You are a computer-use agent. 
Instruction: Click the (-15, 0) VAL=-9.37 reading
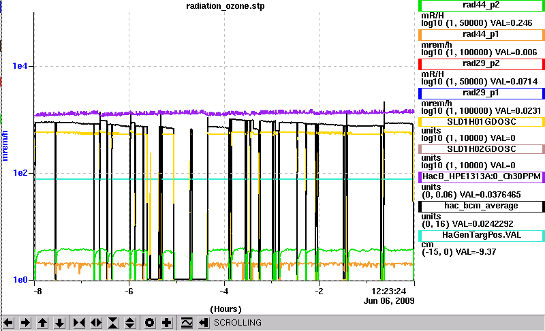click(x=458, y=252)
